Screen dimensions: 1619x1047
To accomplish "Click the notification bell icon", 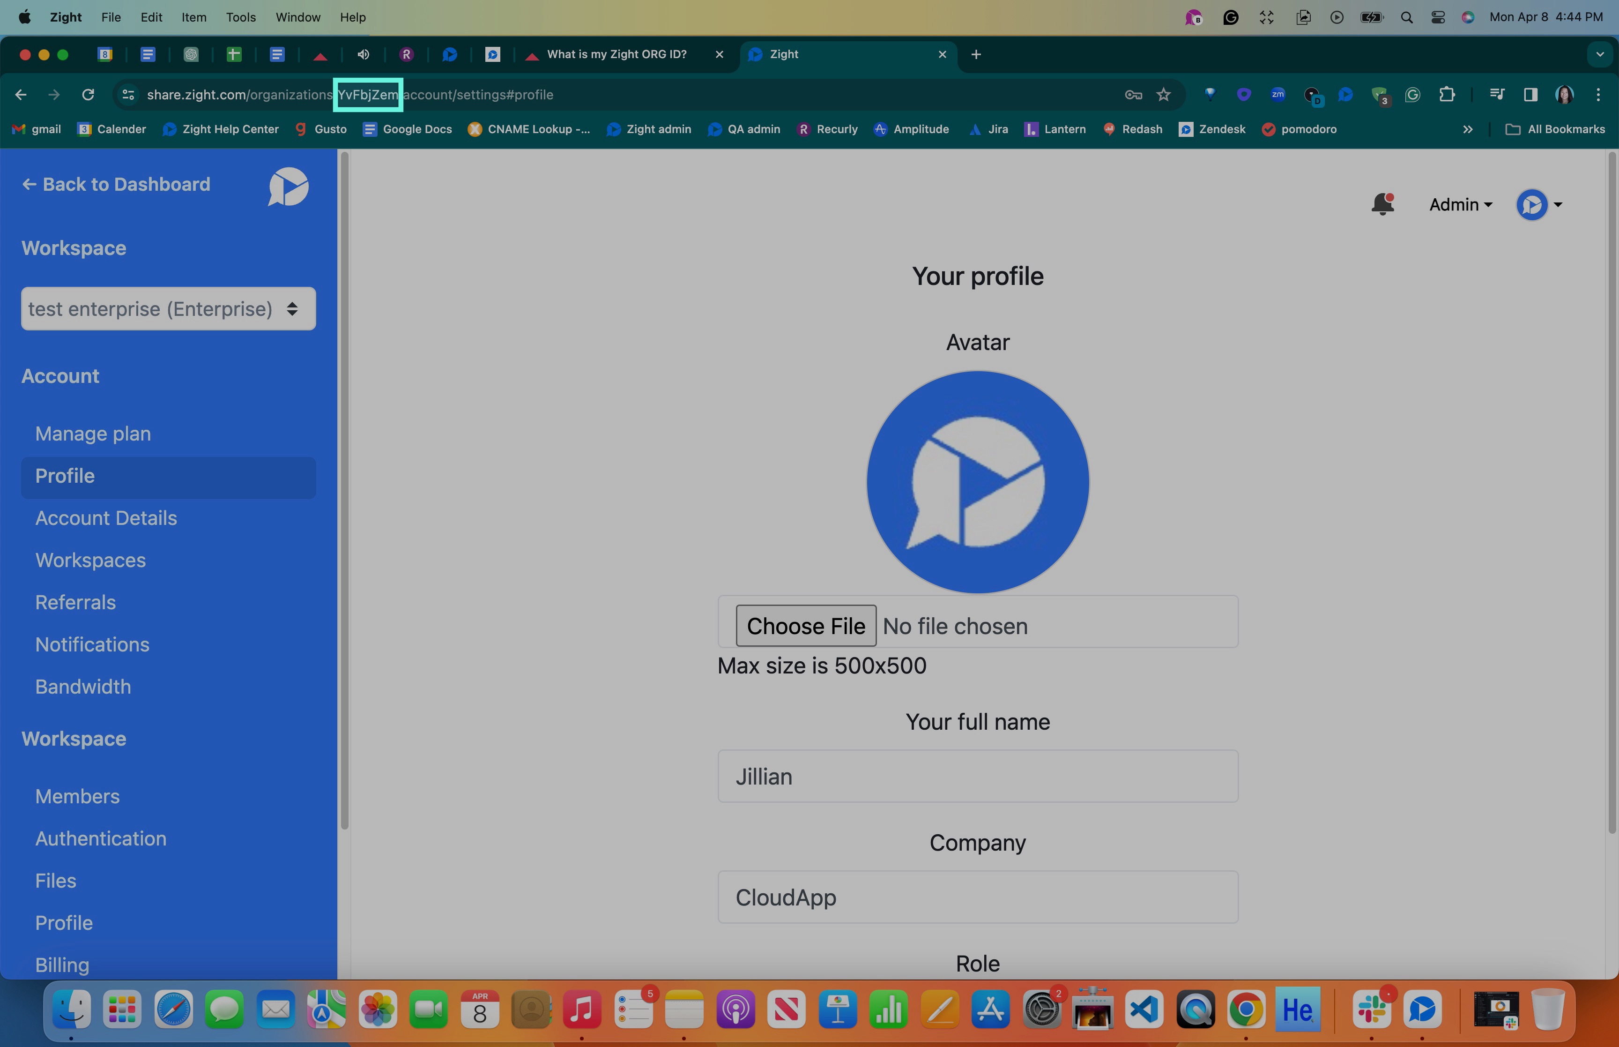I will pyautogui.click(x=1382, y=204).
